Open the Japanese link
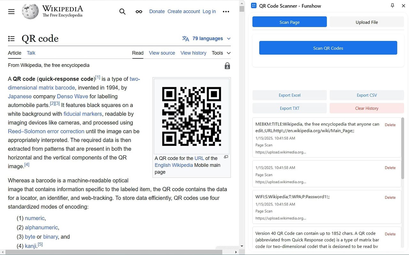 coord(20,96)
